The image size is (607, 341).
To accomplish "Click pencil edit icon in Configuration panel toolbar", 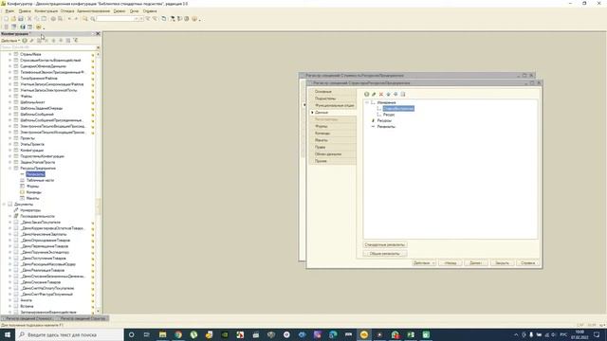I will pyautogui.click(x=31, y=40).
